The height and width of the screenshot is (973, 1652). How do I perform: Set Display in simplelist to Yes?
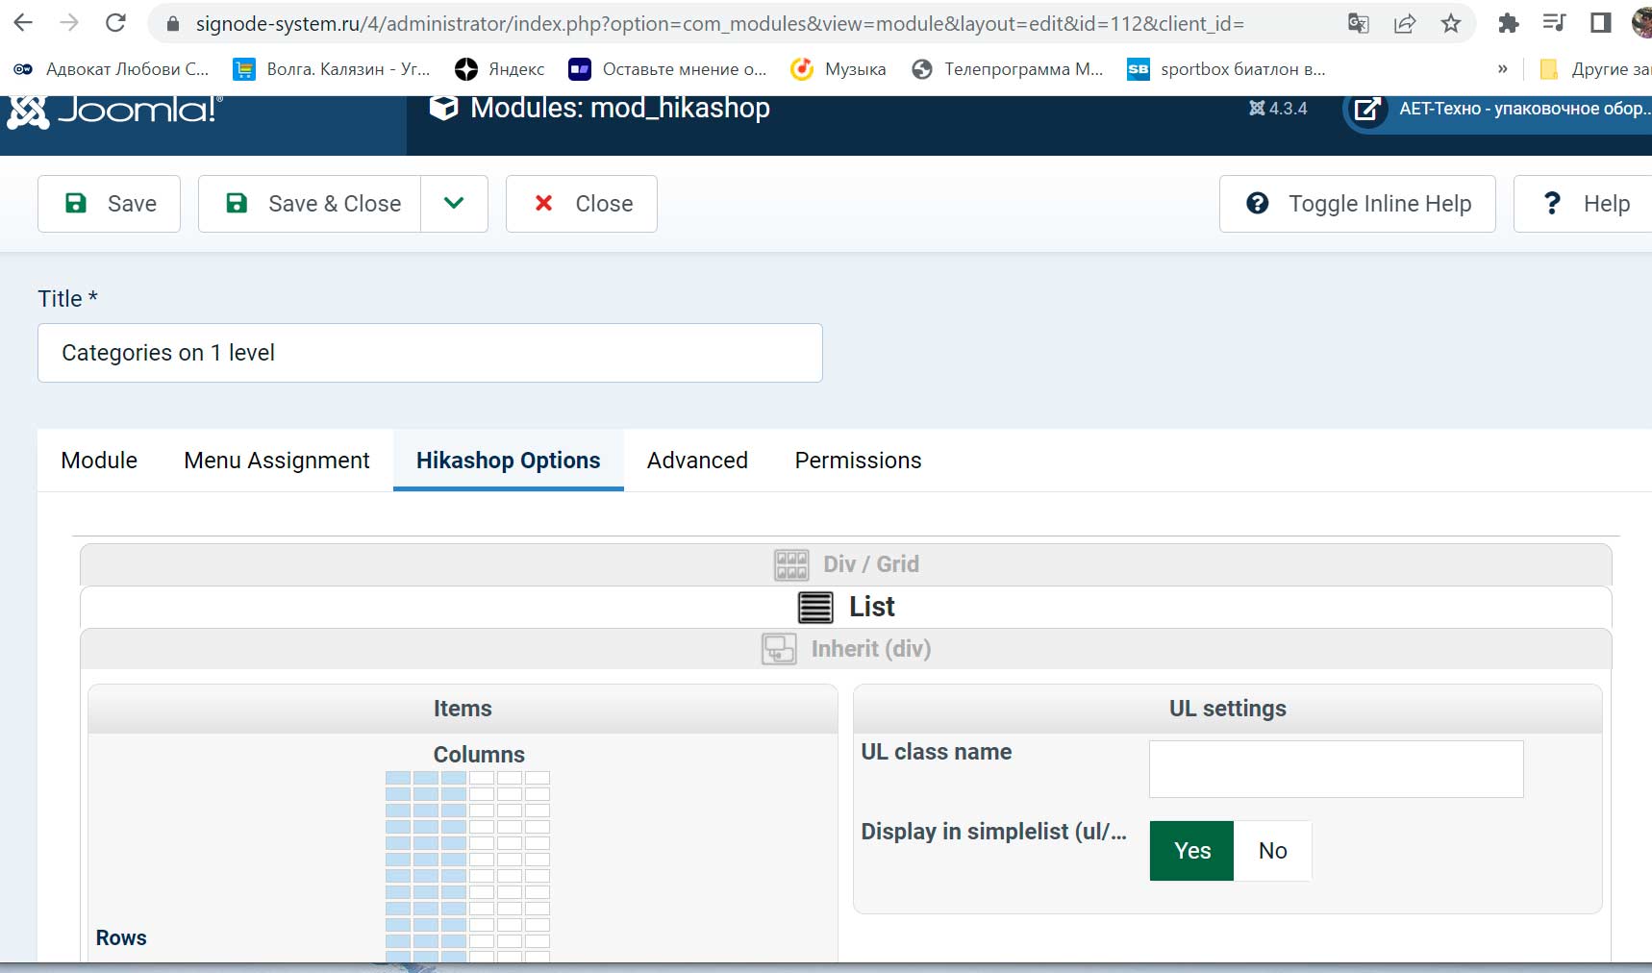[x=1191, y=851]
